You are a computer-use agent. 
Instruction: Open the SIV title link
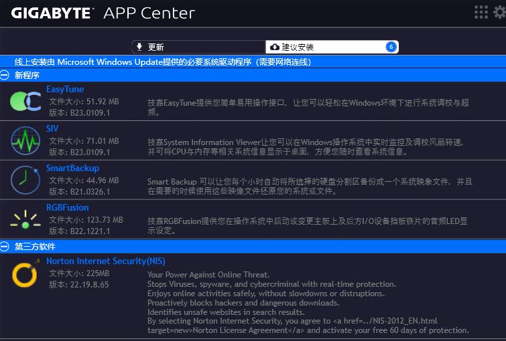[52, 128]
